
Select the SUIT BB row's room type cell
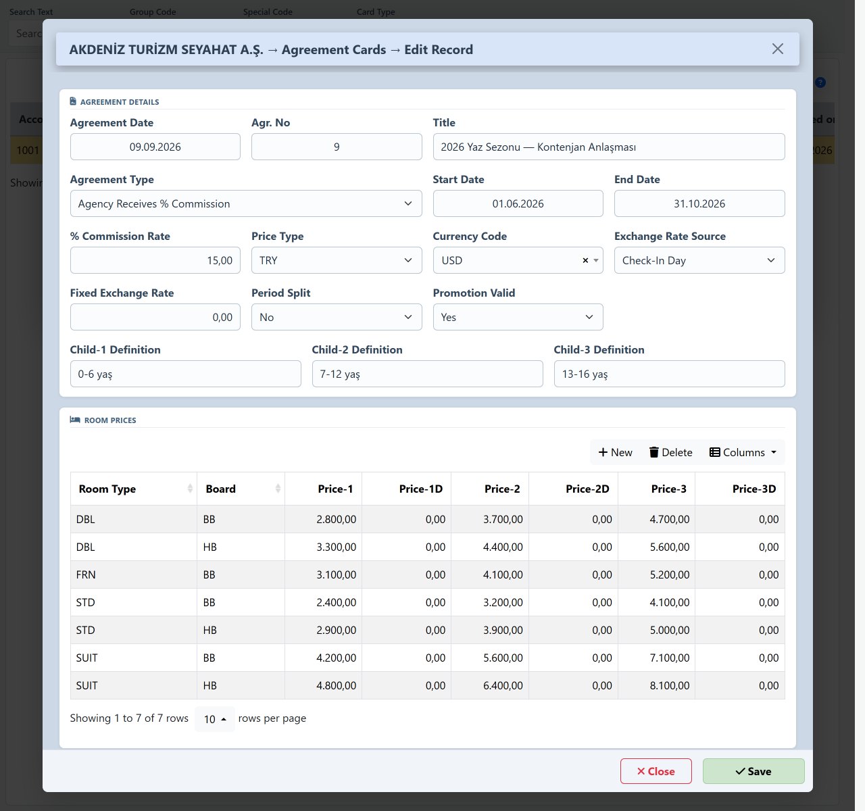point(134,658)
